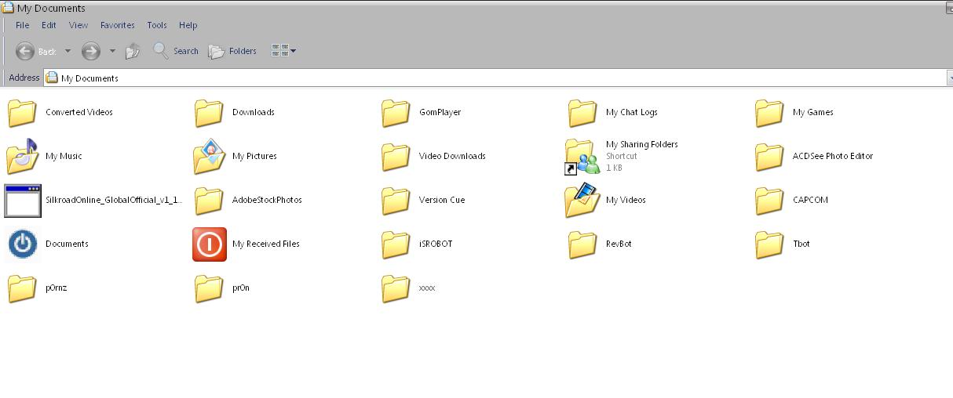Image resolution: width=953 pixels, height=398 pixels.
Task: Click the blue power Documents icon
Action: coord(22,244)
